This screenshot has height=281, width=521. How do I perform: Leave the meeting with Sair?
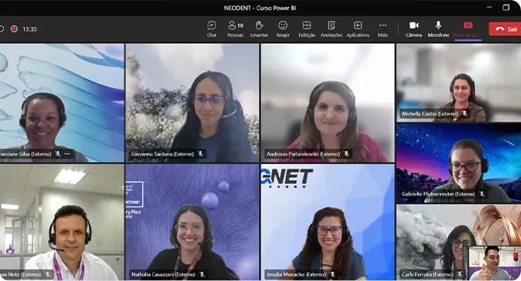tap(505, 29)
